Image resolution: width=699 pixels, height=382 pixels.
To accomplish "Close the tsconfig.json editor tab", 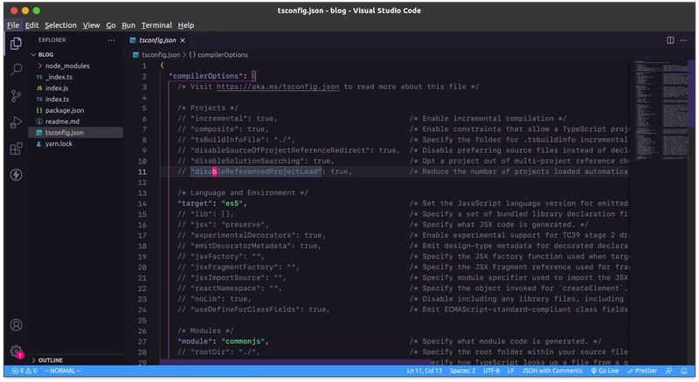I will (x=183, y=40).
